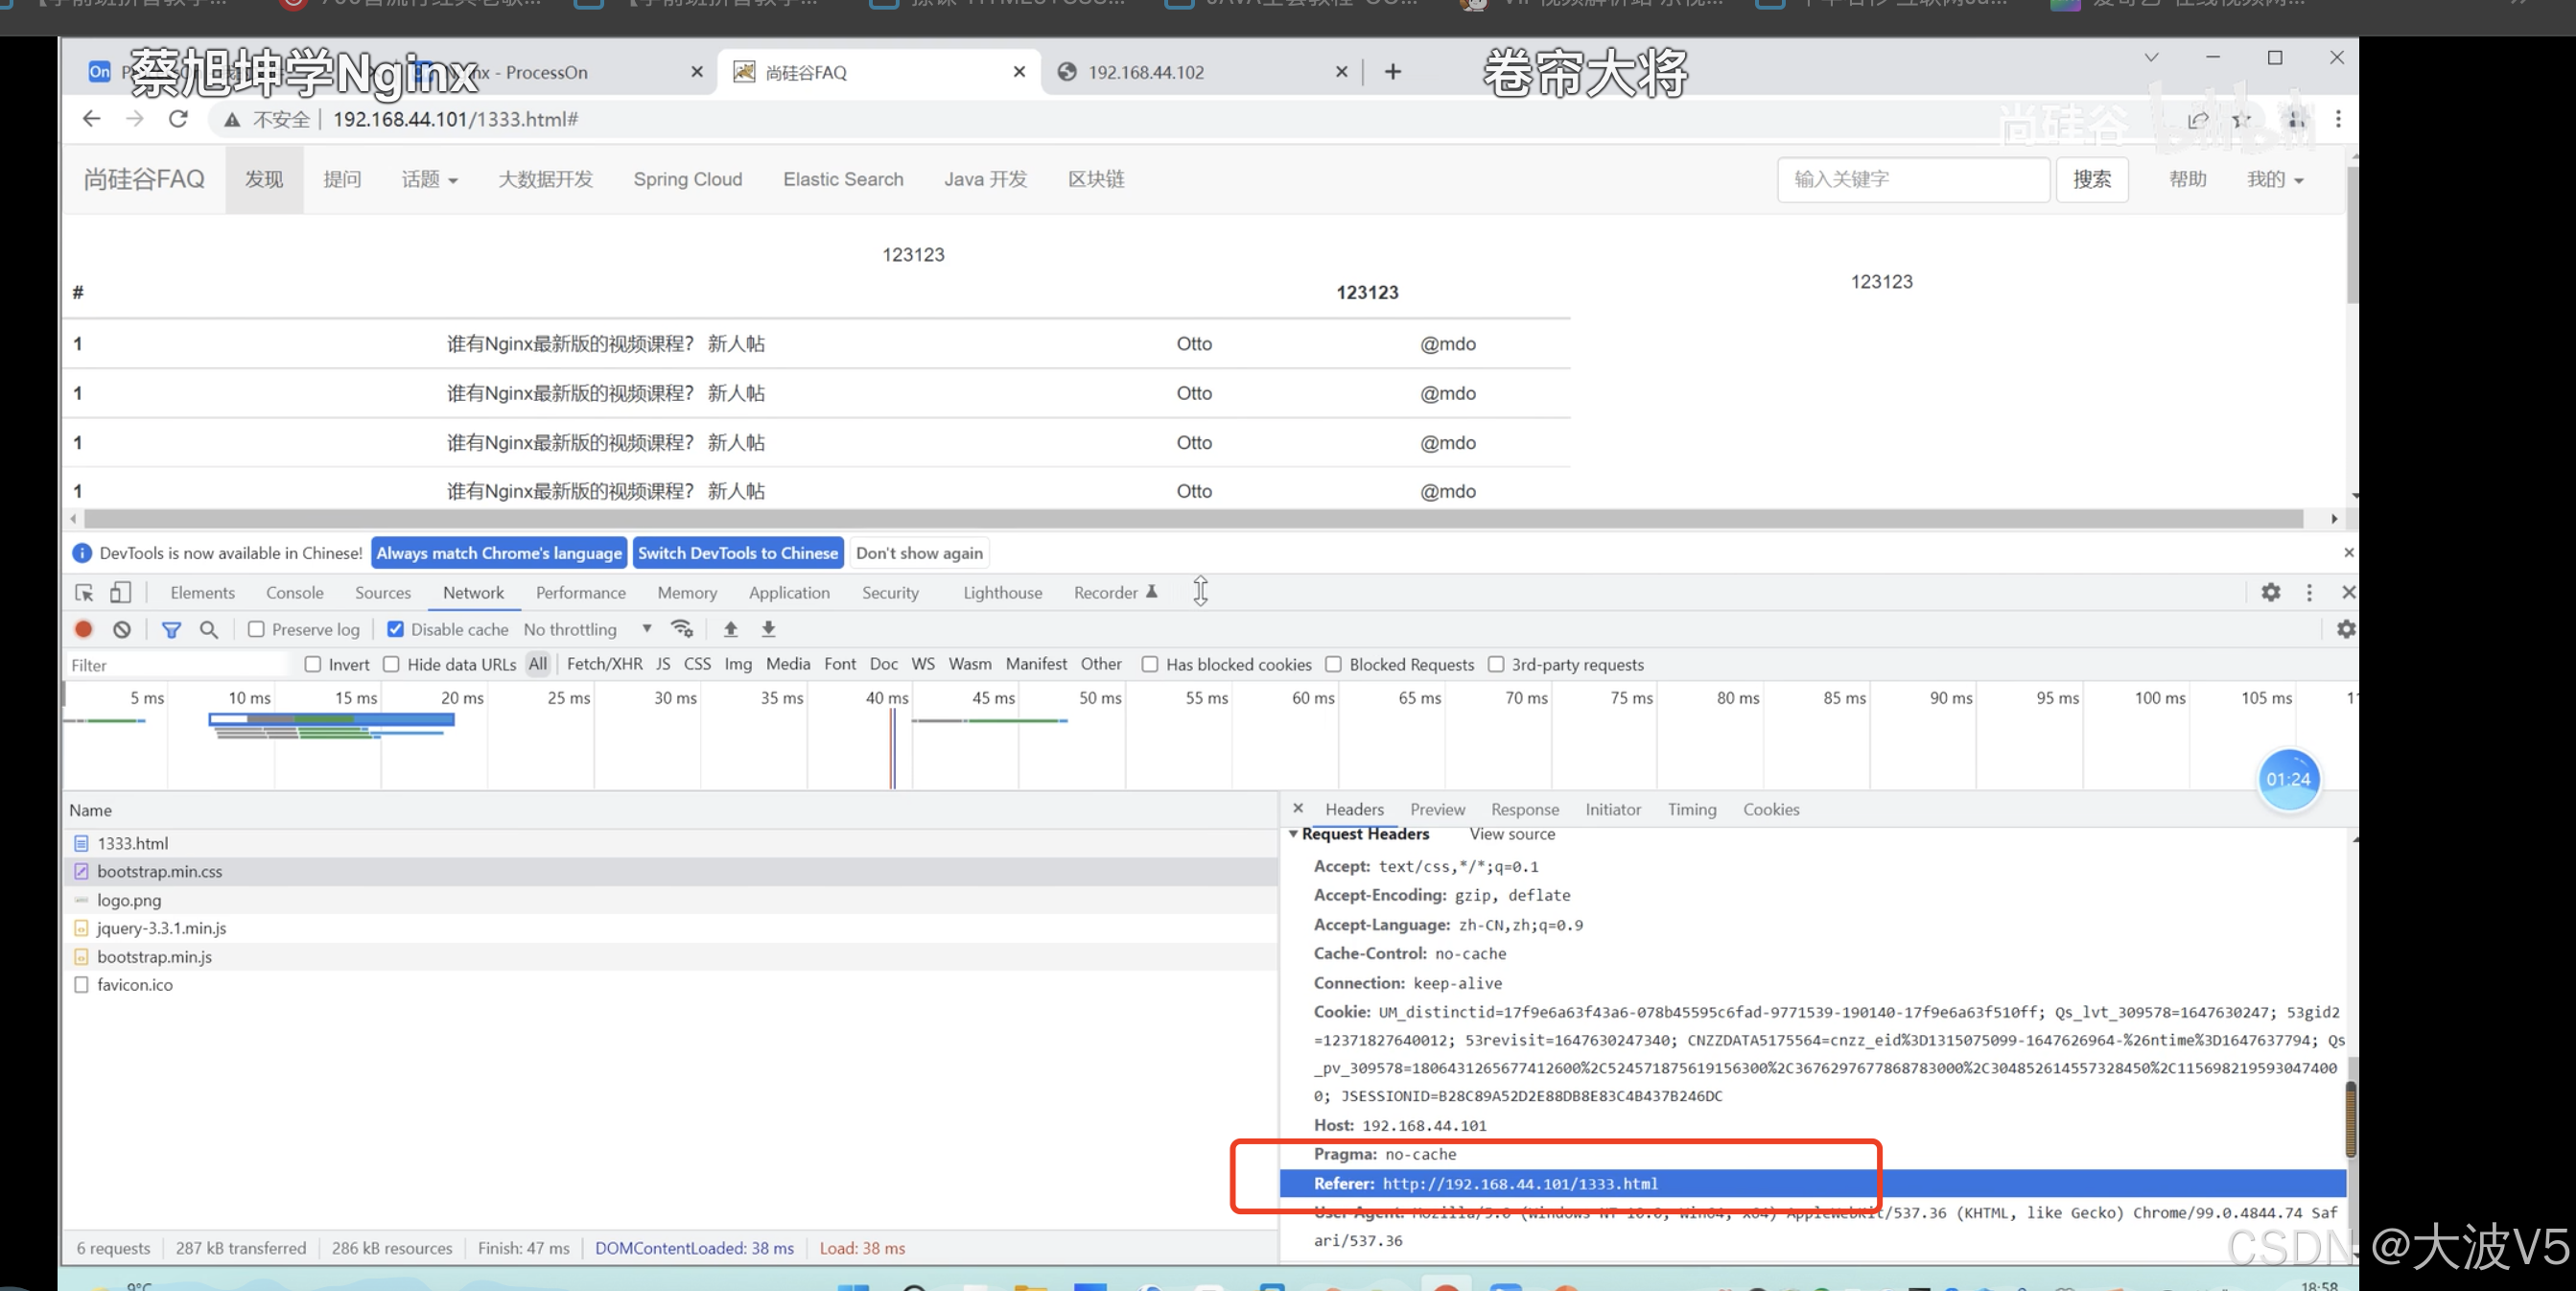Open the No throttling dropdown
This screenshot has width=2576, height=1291.
[x=587, y=629]
